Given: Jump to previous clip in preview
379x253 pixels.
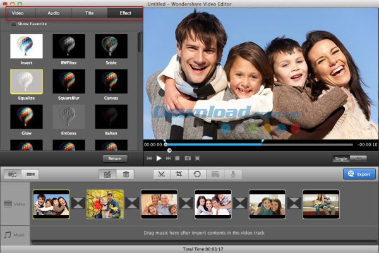Looking at the screenshot, I should click(x=149, y=158).
